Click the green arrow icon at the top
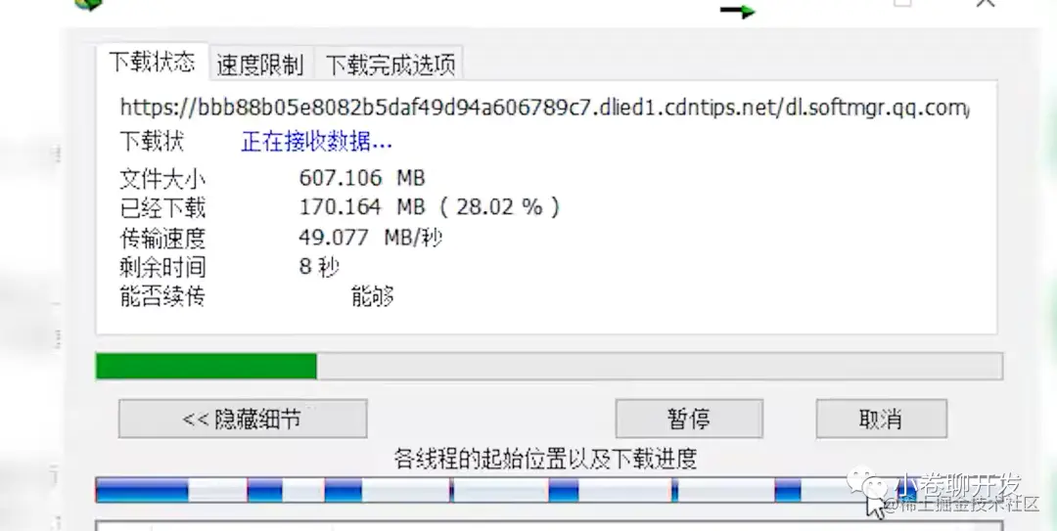 [738, 10]
